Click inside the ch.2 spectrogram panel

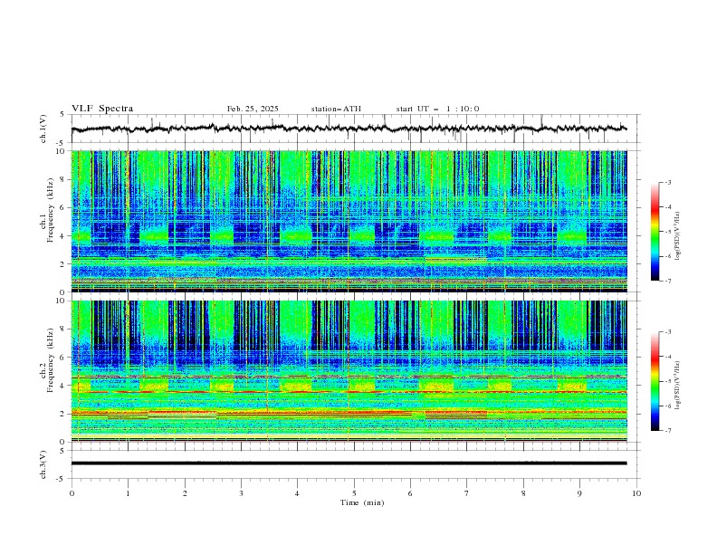pos(349,371)
